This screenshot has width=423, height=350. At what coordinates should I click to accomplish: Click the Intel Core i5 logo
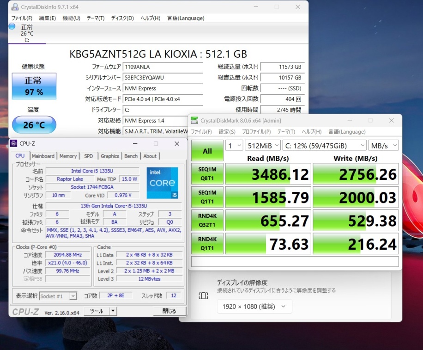pyautogui.click(x=162, y=183)
